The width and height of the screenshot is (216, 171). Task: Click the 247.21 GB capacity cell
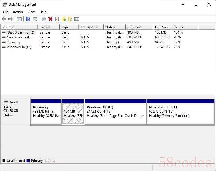135,47
